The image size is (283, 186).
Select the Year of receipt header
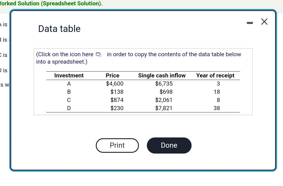(x=215, y=75)
